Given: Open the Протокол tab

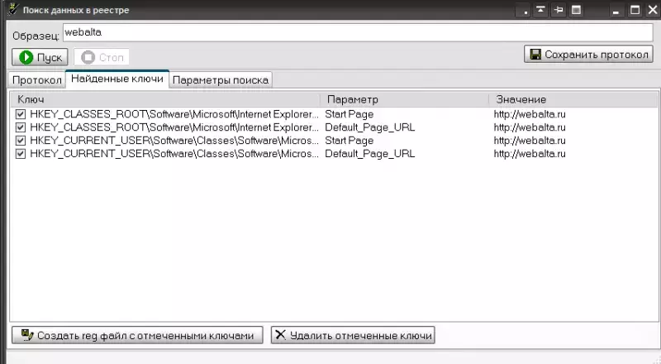Looking at the screenshot, I should click(37, 80).
